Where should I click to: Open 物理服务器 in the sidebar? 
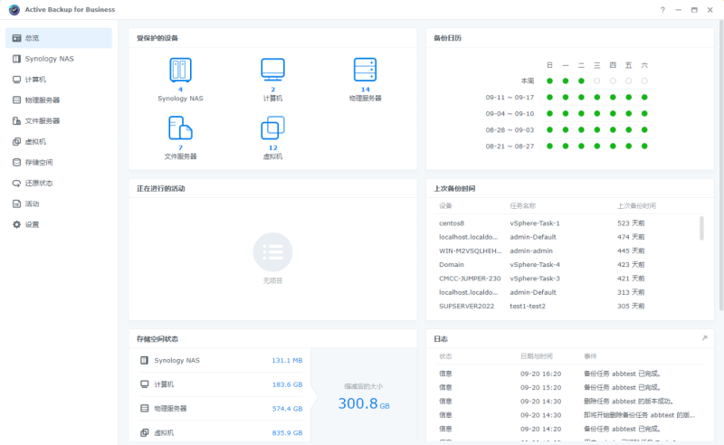tap(59, 100)
